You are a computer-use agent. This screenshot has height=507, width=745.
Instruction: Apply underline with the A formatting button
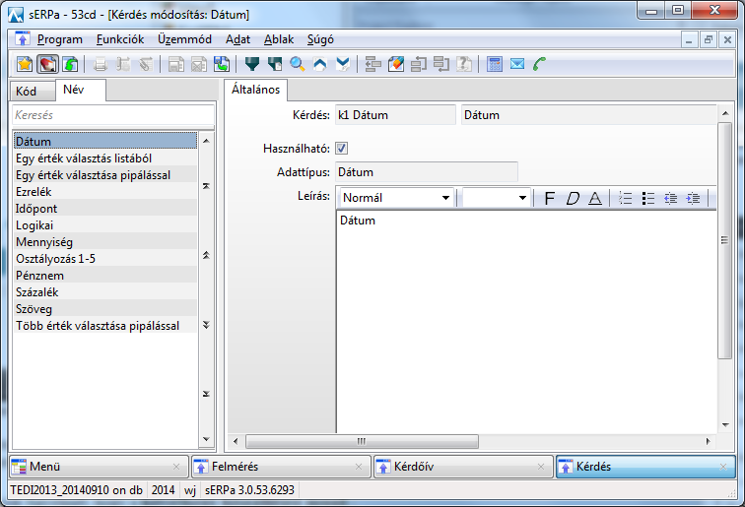point(595,199)
